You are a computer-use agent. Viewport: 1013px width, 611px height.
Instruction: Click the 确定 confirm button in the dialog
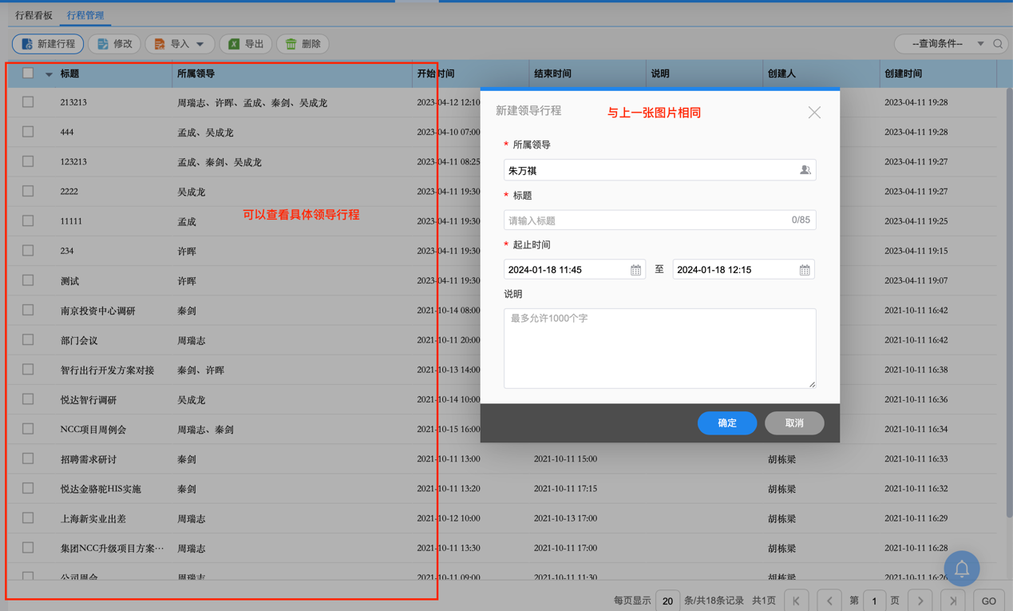(x=726, y=423)
